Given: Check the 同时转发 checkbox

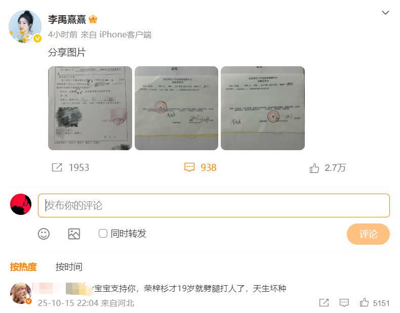Looking at the screenshot, I should point(103,233).
